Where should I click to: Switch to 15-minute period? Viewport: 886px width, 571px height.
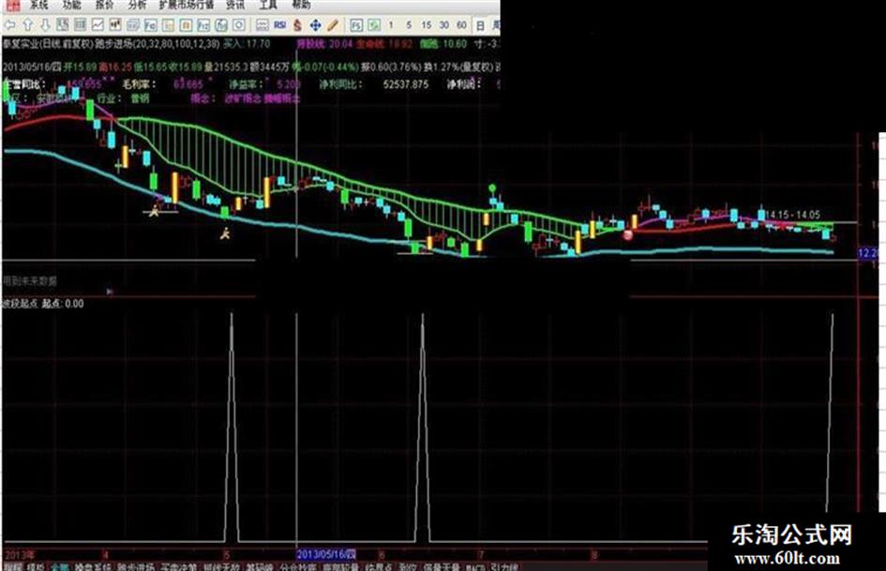427,25
